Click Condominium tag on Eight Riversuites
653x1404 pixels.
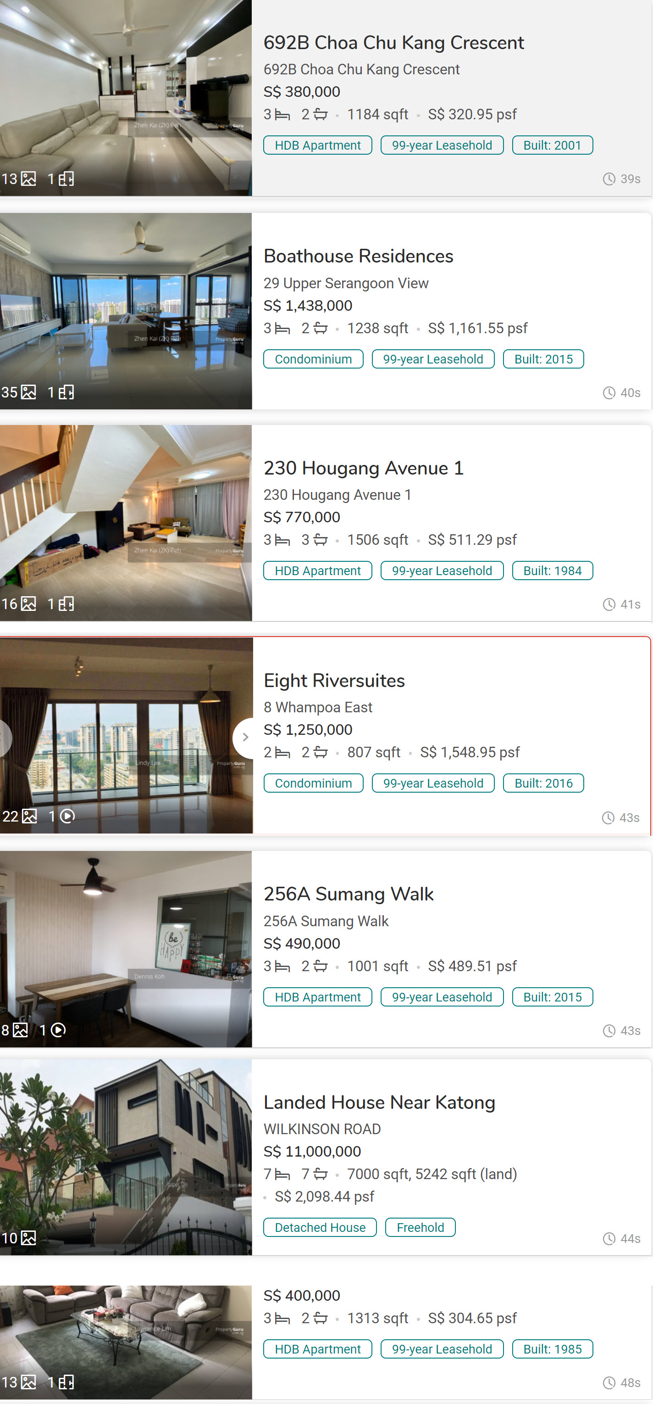click(x=313, y=783)
